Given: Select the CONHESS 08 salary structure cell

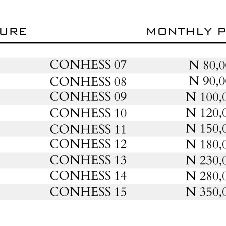Looking at the screenshot, I should coord(88,82).
